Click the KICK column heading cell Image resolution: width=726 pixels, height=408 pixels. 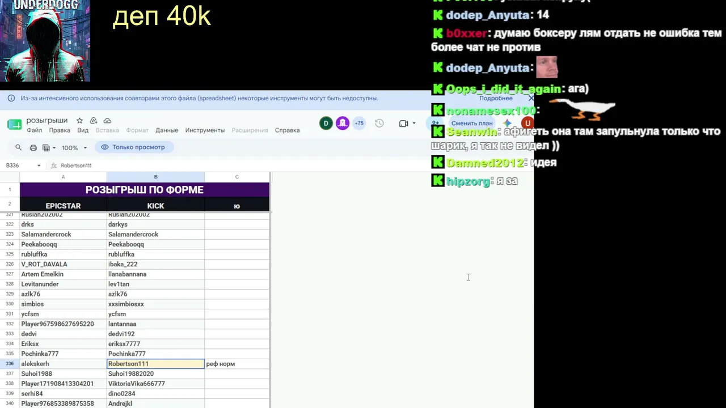tap(156, 206)
